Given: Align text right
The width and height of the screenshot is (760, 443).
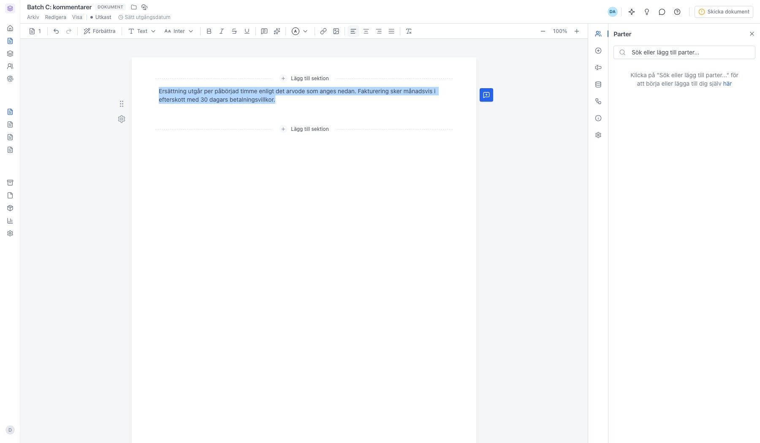Looking at the screenshot, I should tap(379, 31).
